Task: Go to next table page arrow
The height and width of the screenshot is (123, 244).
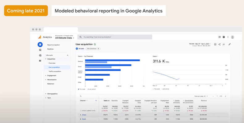Action: point(225,96)
